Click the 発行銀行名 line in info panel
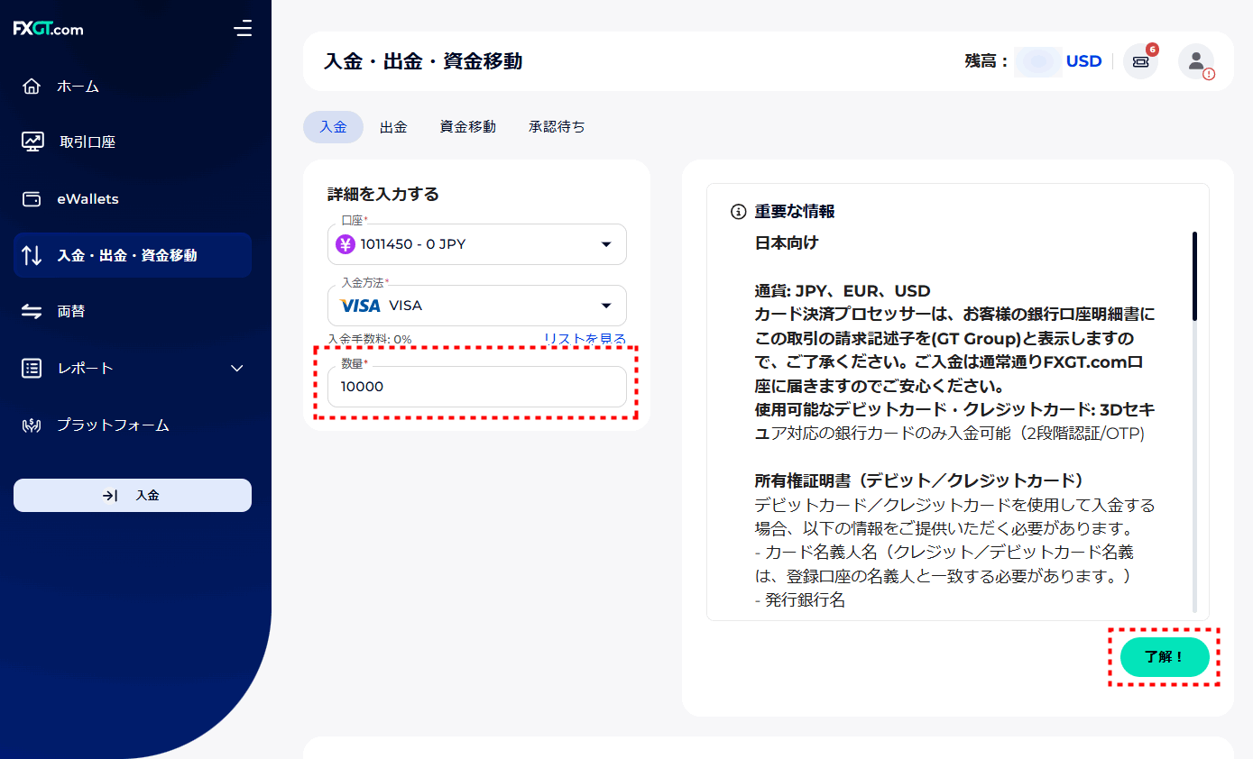Image resolution: width=1253 pixels, height=759 pixels. [800, 599]
